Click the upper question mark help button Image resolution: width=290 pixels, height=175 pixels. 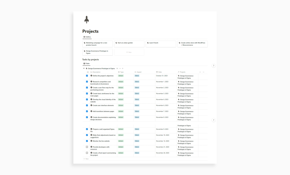214,66
